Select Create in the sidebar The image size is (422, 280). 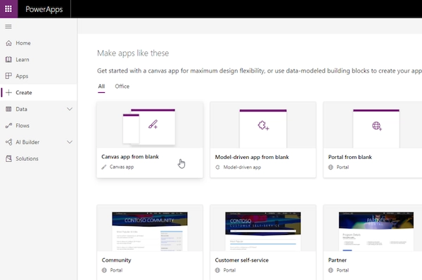[x=39, y=93]
